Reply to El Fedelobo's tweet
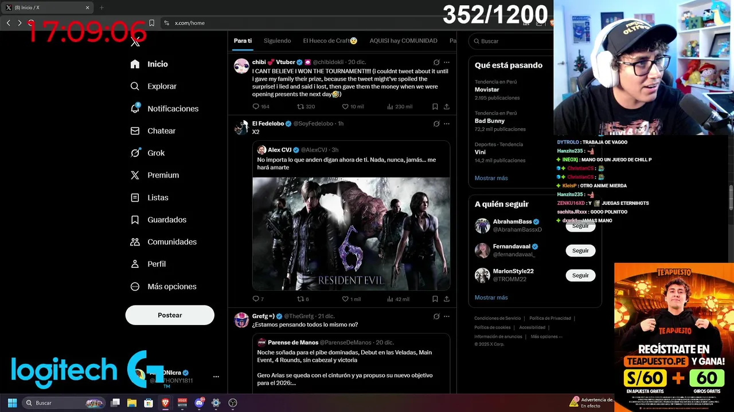The width and height of the screenshot is (734, 412). [x=258, y=299]
